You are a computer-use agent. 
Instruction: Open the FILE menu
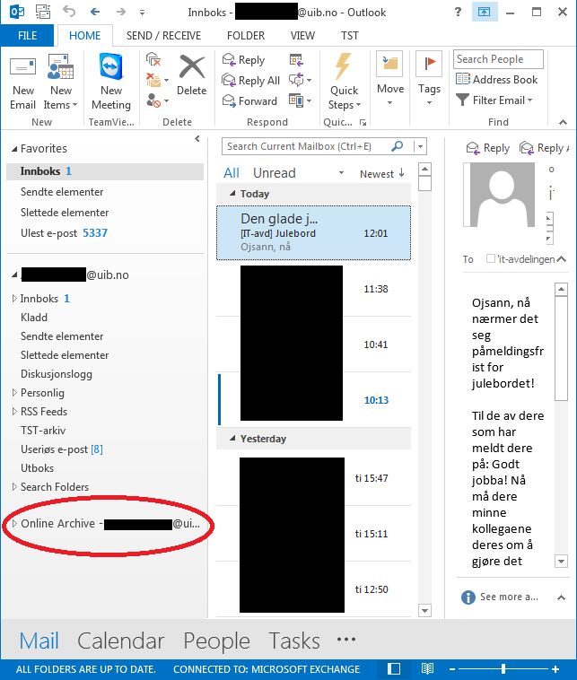27,36
